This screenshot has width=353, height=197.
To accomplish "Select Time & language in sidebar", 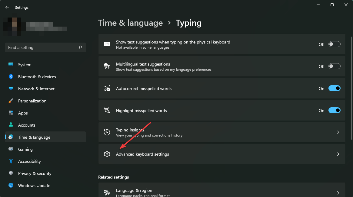I will click(x=45, y=137).
